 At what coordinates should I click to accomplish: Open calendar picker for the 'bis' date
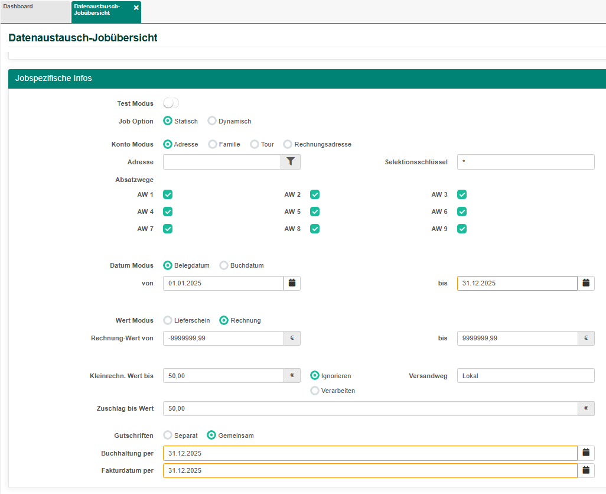coord(586,283)
